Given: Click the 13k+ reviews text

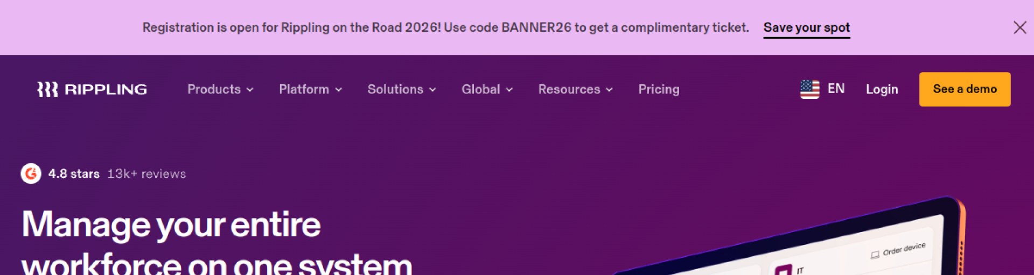Looking at the screenshot, I should 146,173.
